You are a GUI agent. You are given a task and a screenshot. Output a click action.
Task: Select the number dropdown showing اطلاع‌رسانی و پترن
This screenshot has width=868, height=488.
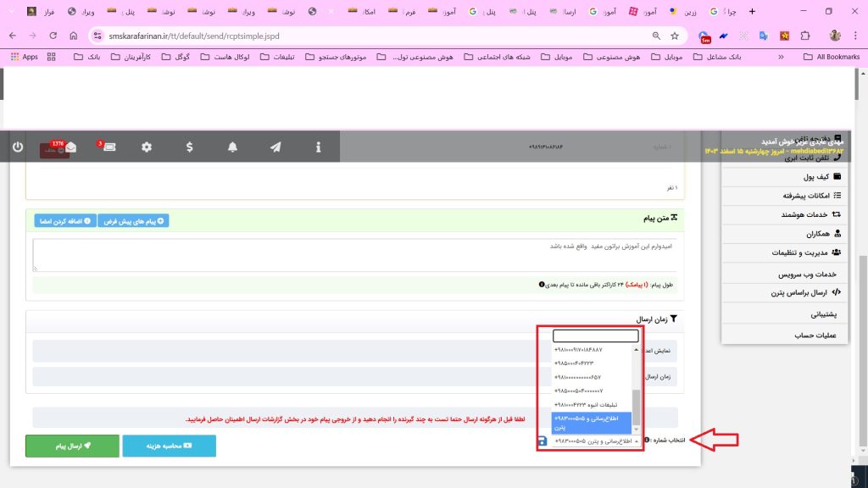tap(595, 441)
